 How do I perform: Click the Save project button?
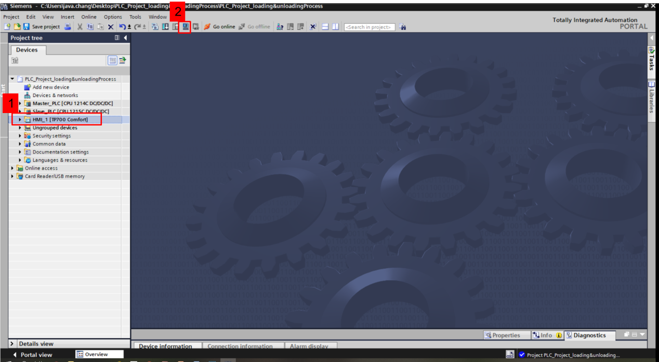coord(41,26)
